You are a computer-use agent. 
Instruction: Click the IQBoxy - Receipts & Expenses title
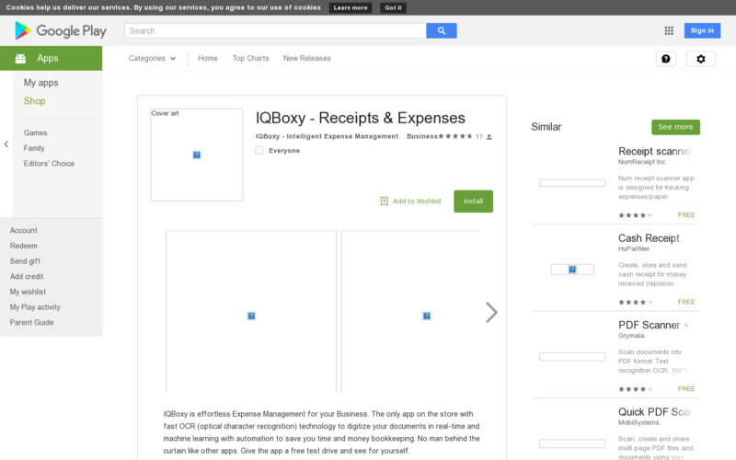(361, 118)
